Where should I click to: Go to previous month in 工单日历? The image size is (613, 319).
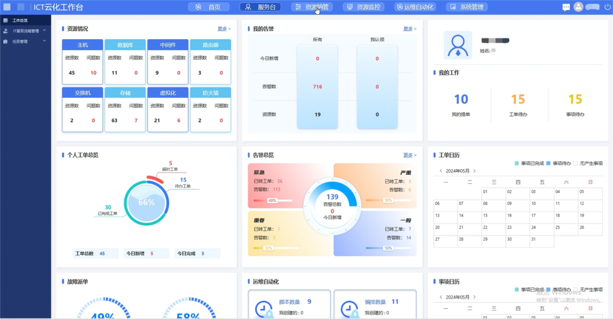[x=441, y=171]
